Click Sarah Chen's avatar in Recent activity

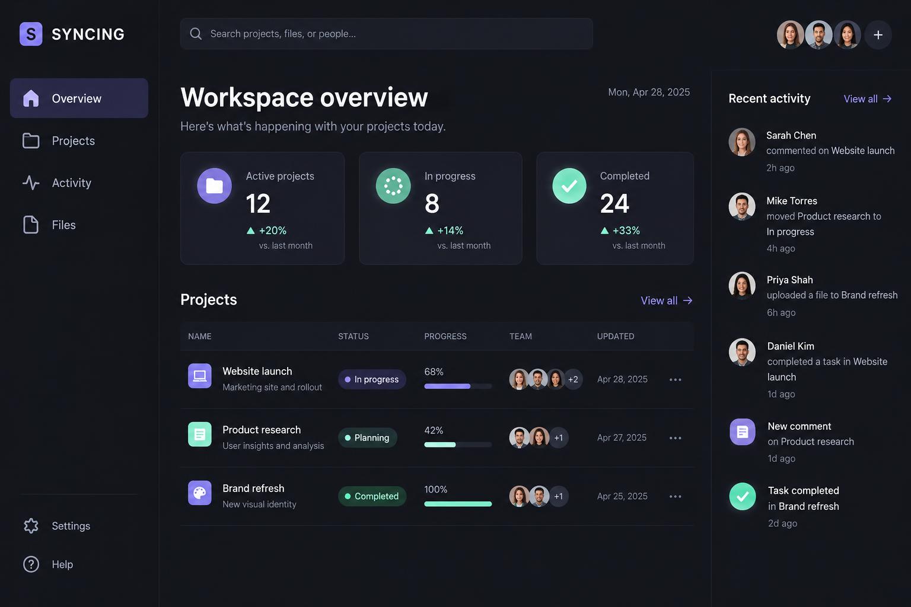(x=742, y=142)
